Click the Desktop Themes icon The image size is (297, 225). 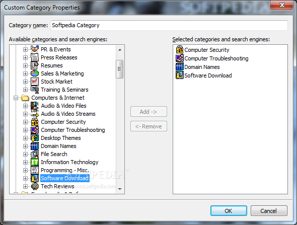tap(35, 138)
